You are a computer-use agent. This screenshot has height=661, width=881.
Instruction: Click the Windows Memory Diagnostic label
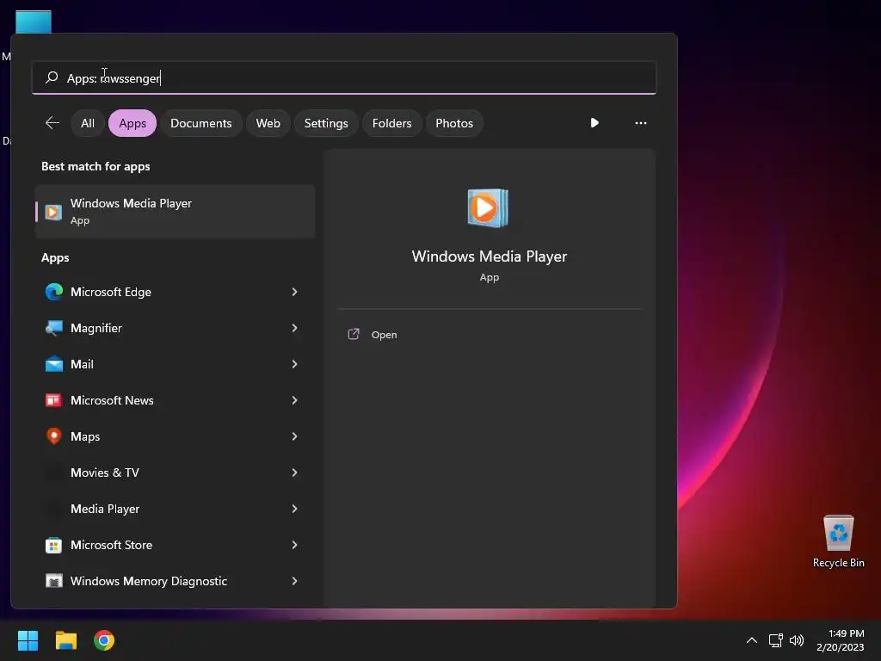click(149, 581)
